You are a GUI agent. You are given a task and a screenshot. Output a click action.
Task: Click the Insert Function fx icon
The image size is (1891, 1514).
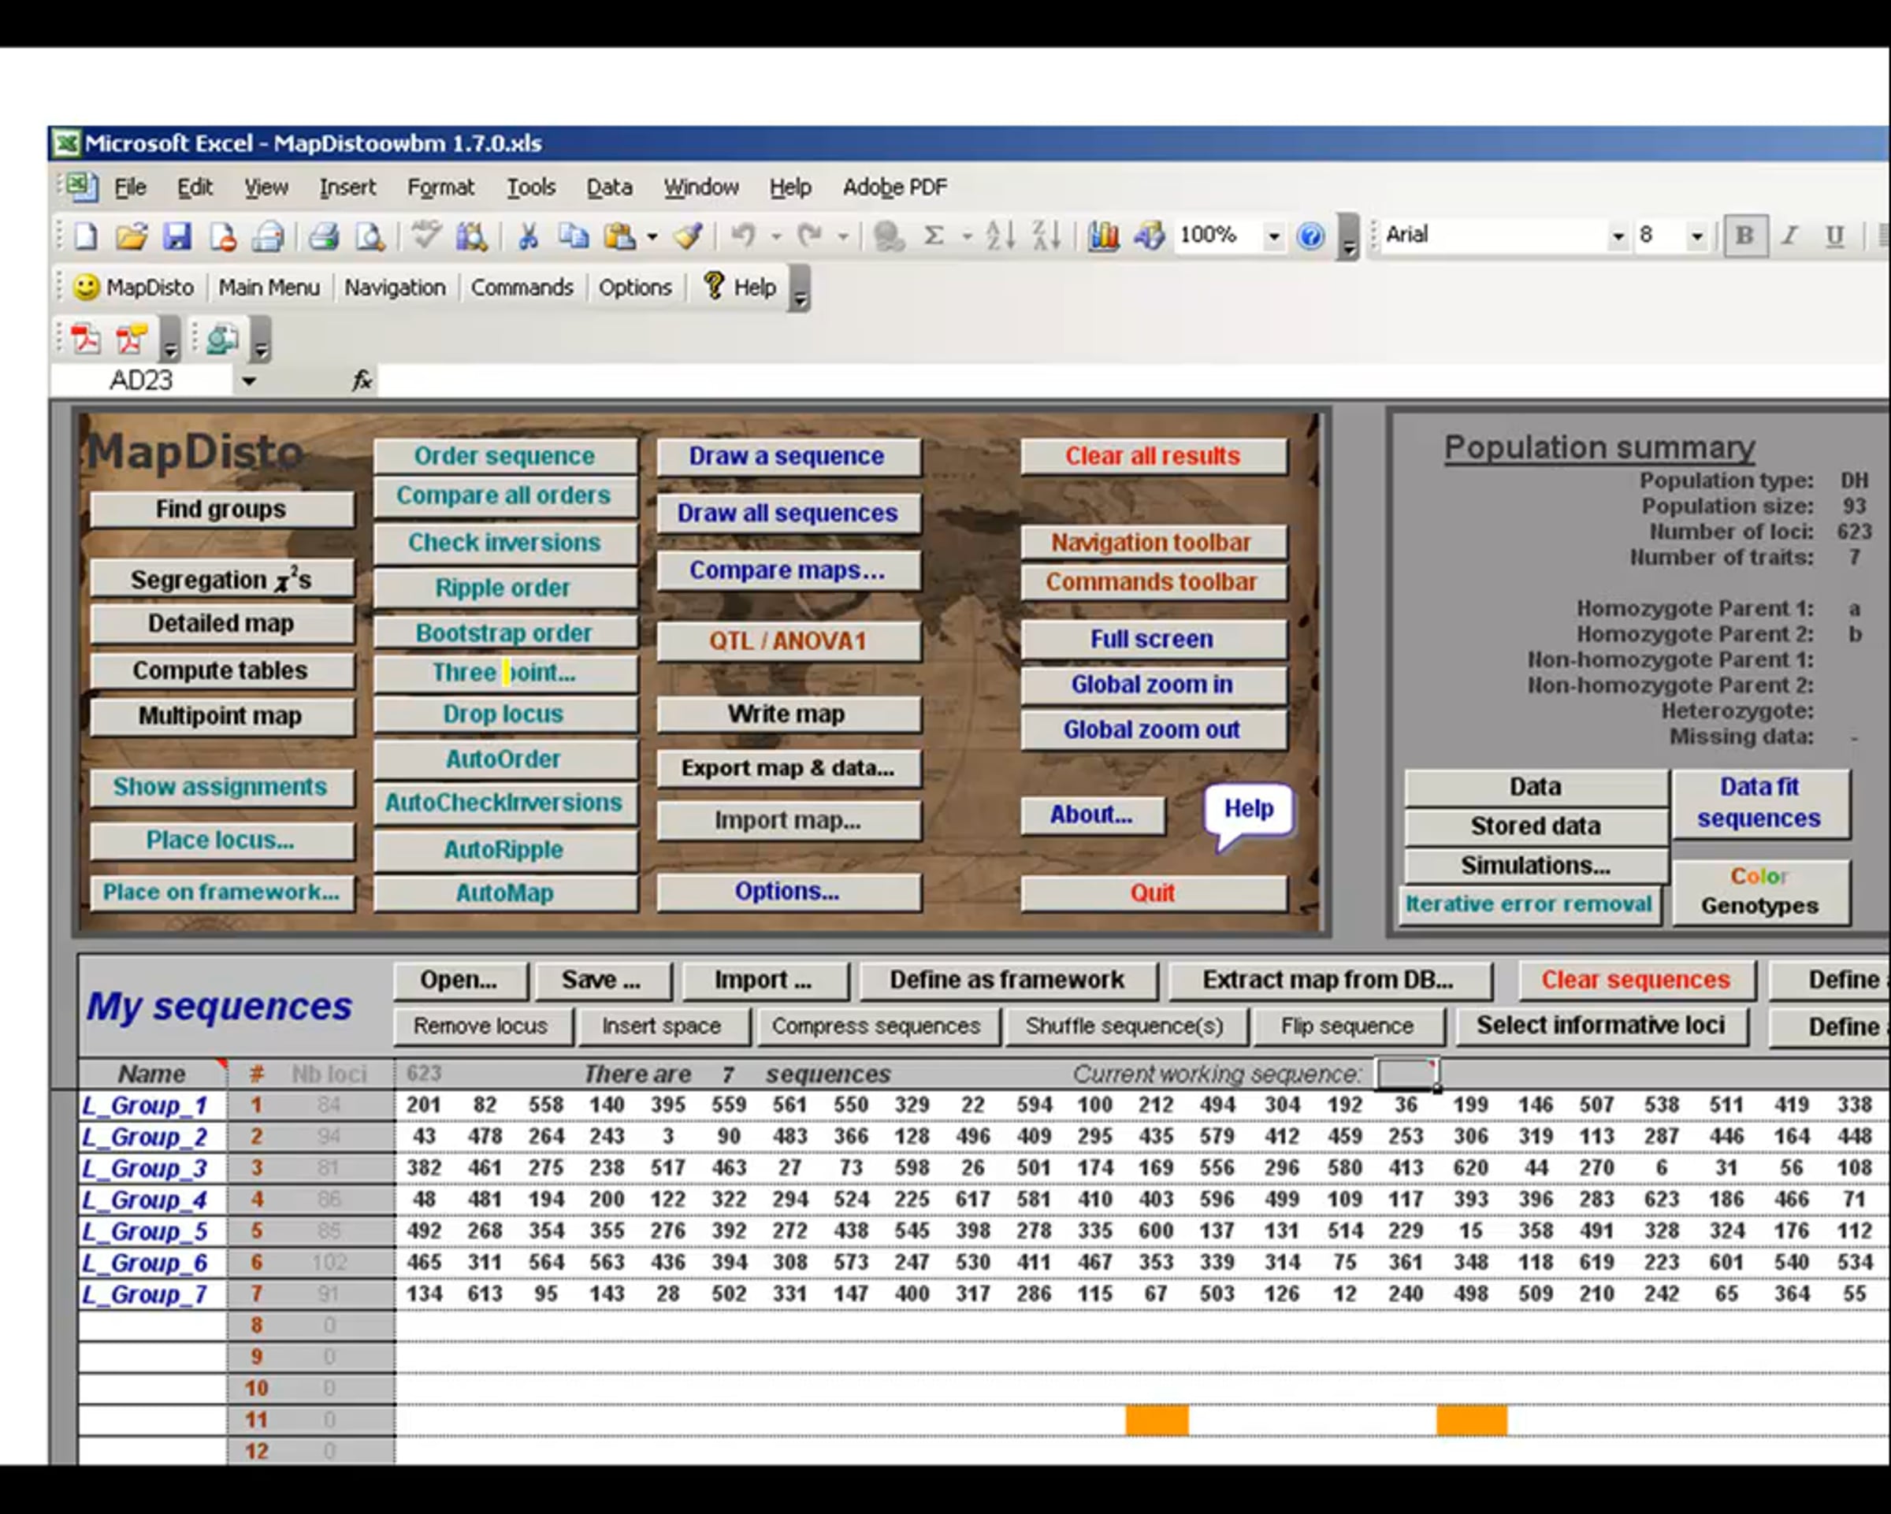click(362, 380)
